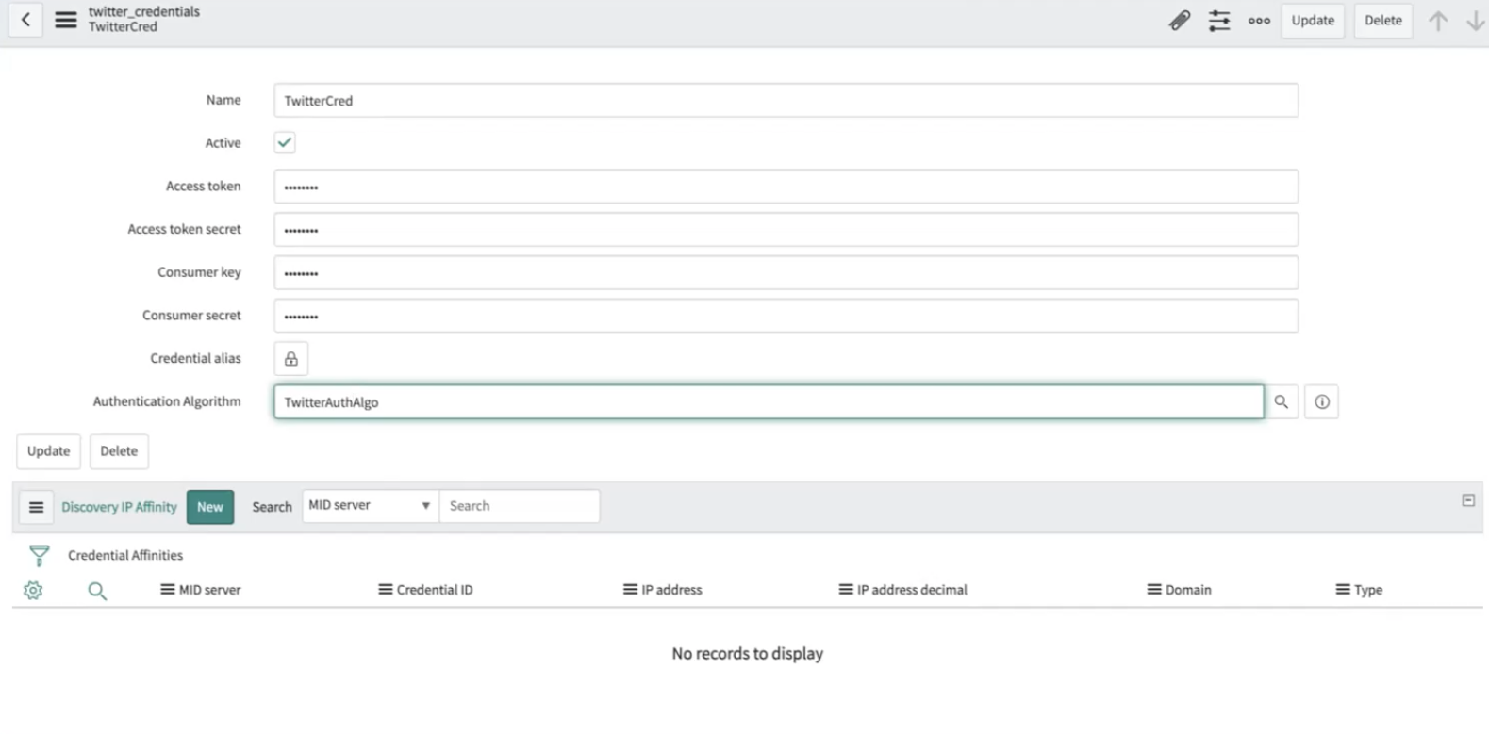Sort by Type column header
Screen dimensions: 1489x734
(1368, 590)
